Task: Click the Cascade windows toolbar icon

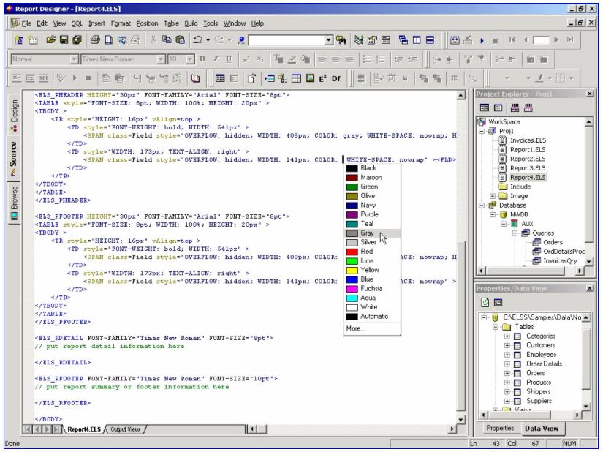Action: (x=403, y=40)
